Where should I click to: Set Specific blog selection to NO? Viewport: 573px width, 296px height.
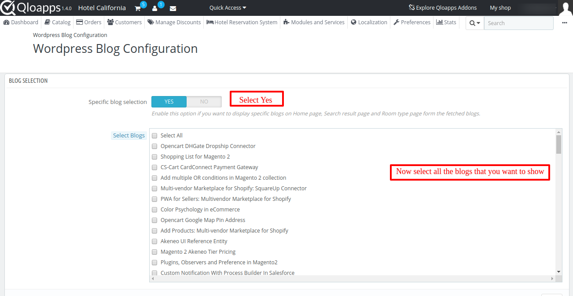click(x=204, y=102)
